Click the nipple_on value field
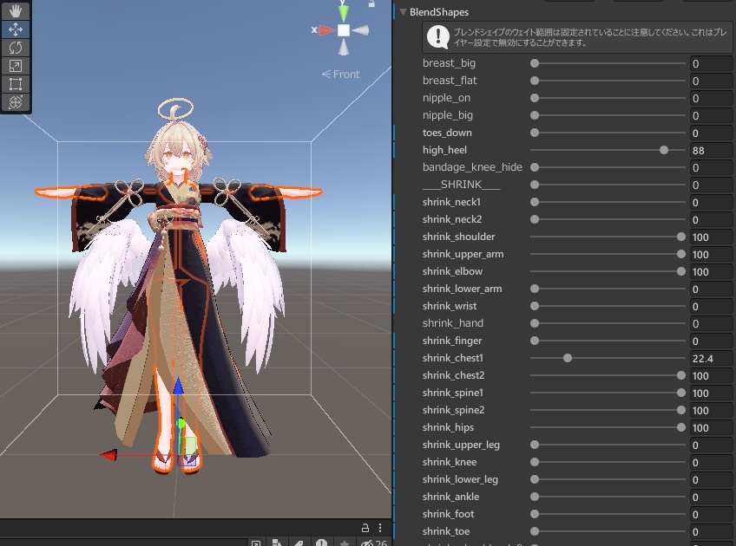736x546 pixels. coord(711,99)
